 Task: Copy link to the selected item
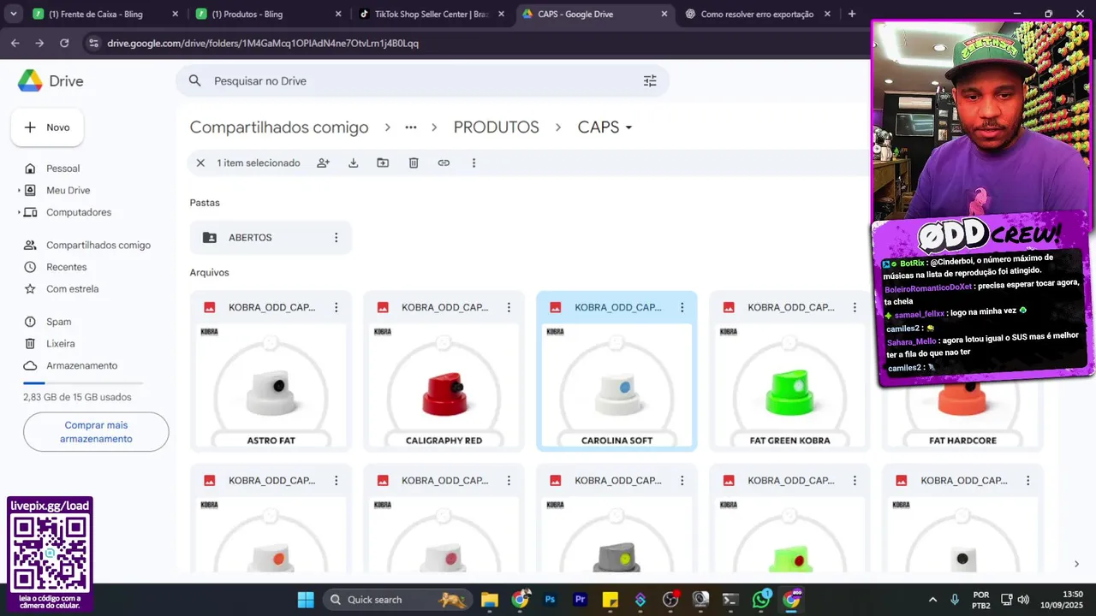pos(444,163)
